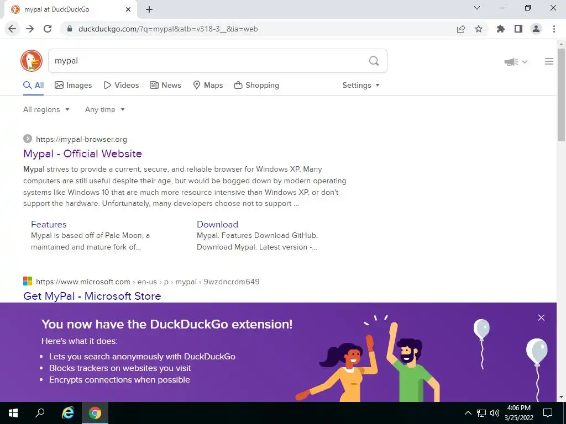Open the volume tray icon

(x=495, y=413)
